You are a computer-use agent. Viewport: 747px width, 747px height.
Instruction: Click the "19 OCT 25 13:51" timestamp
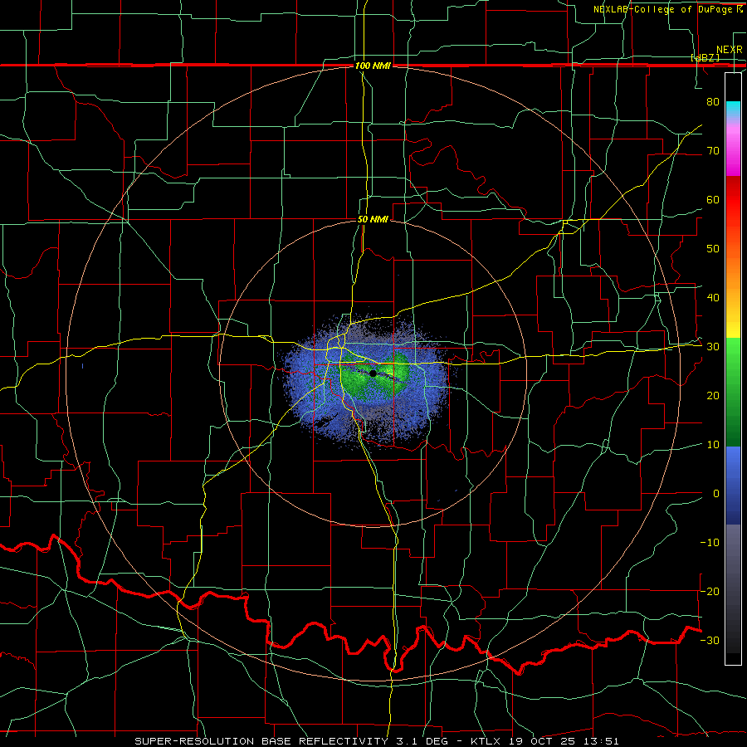566,741
